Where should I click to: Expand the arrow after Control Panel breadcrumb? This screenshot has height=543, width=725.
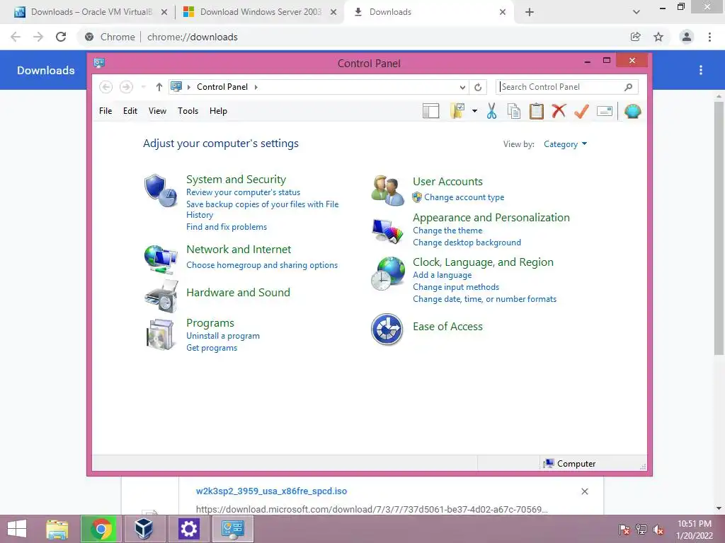256,87
